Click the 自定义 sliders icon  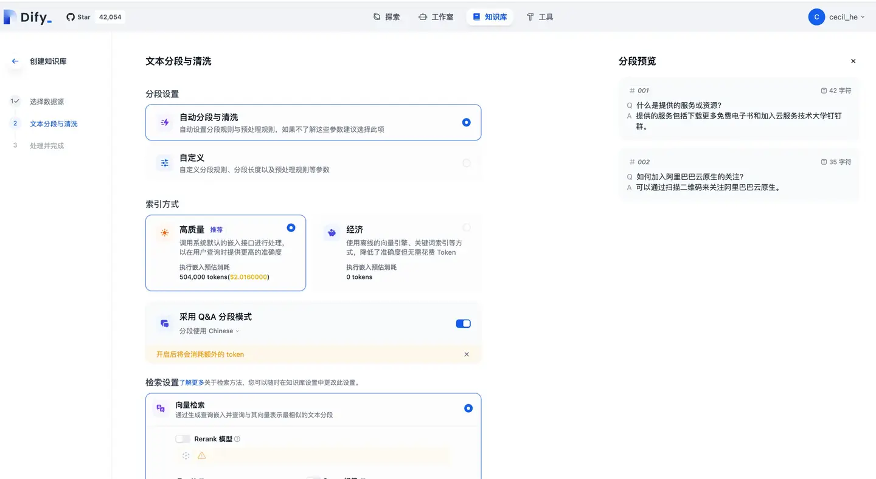pyautogui.click(x=164, y=162)
